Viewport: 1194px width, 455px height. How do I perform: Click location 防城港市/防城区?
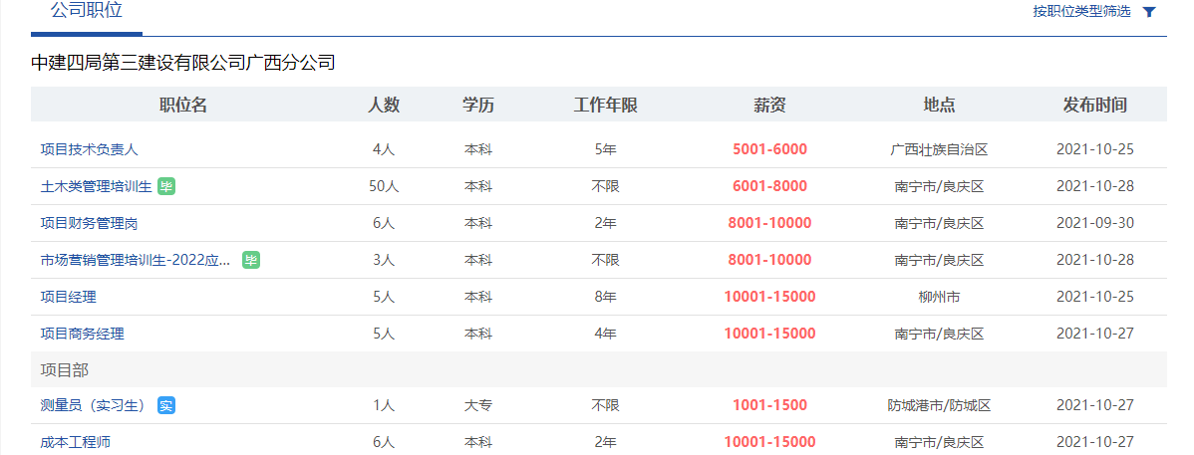(x=939, y=405)
